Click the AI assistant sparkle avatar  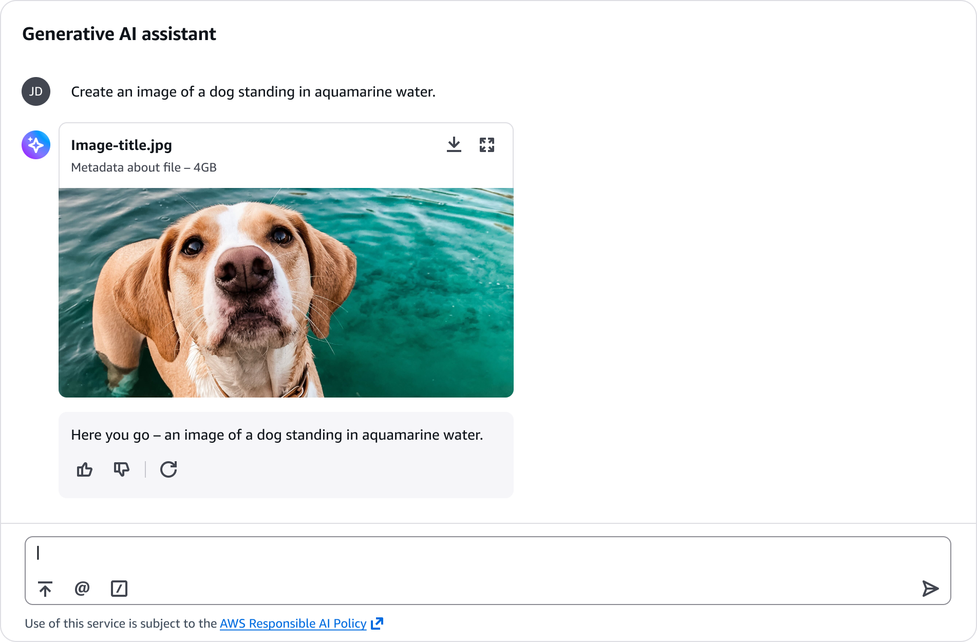pyautogui.click(x=36, y=145)
